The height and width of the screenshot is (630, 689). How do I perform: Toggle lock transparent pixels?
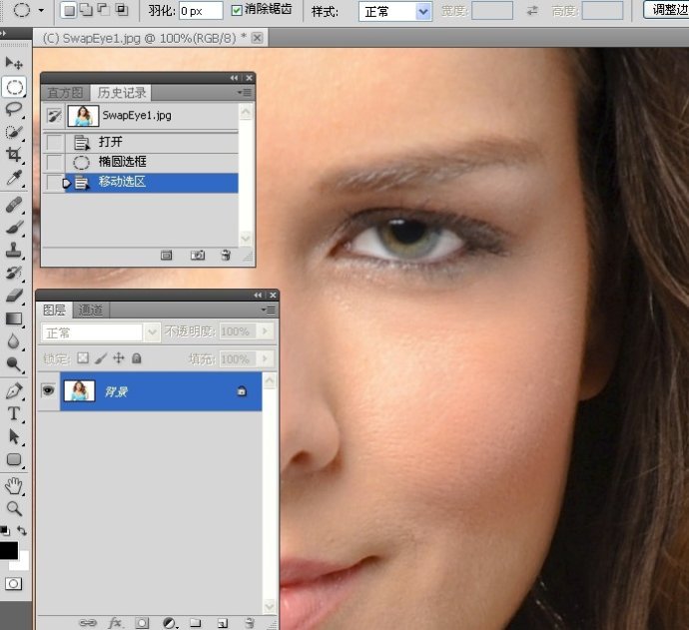[x=83, y=358]
